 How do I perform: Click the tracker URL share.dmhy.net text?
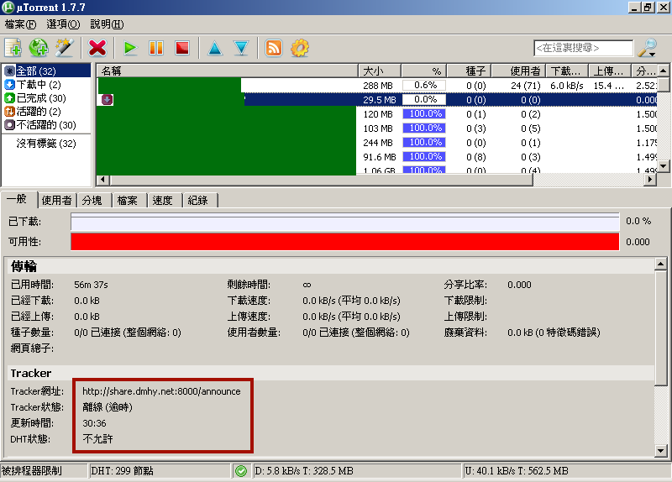tap(161, 391)
